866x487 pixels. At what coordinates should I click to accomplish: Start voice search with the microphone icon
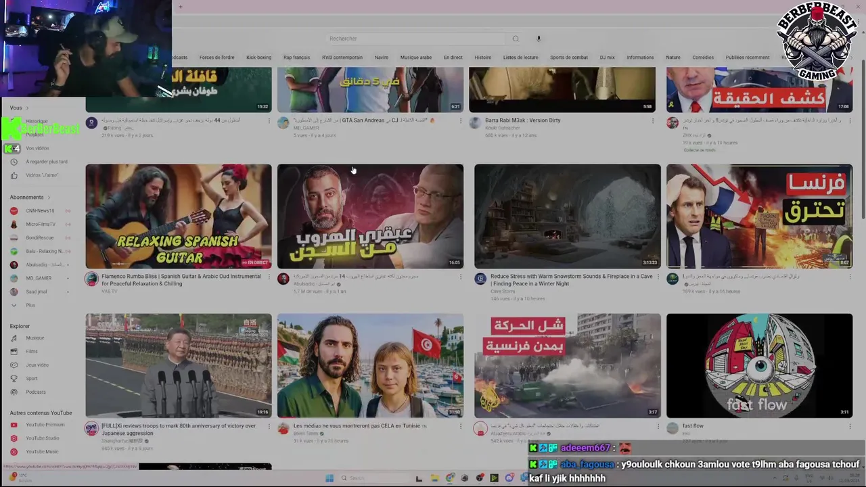click(539, 39)
